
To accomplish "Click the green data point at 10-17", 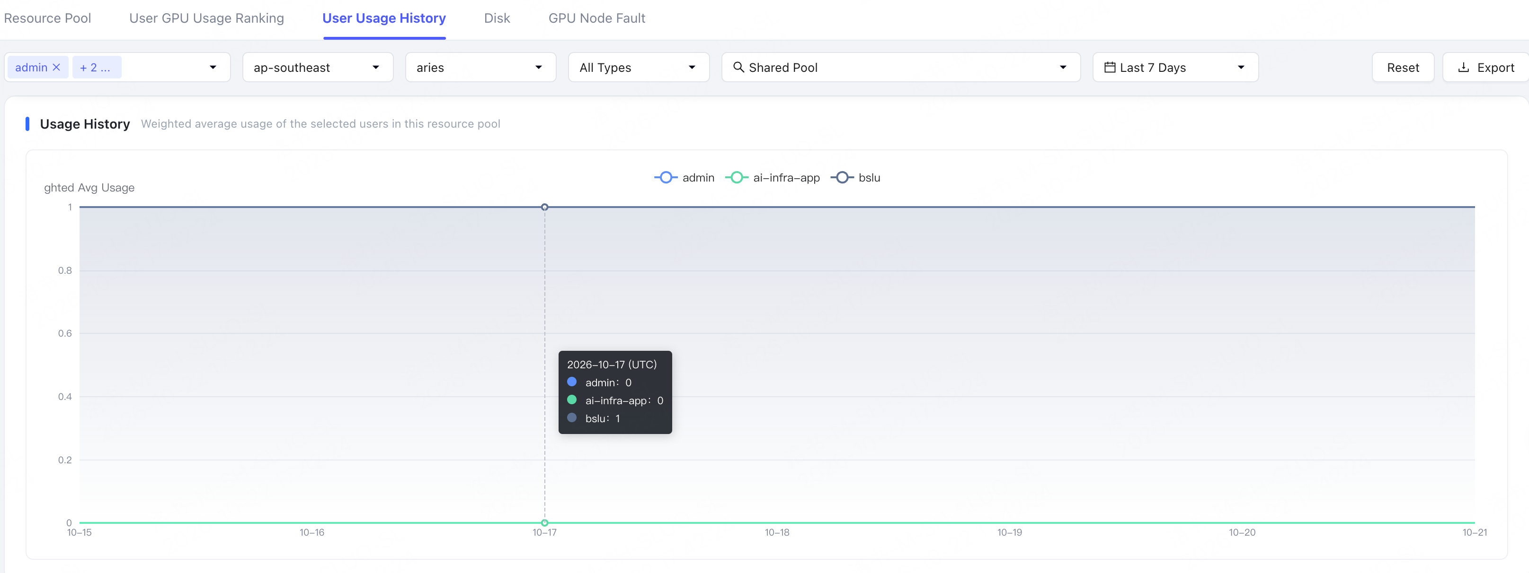I will 544,522.
